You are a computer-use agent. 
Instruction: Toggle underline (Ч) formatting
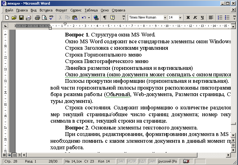point(202,18)
